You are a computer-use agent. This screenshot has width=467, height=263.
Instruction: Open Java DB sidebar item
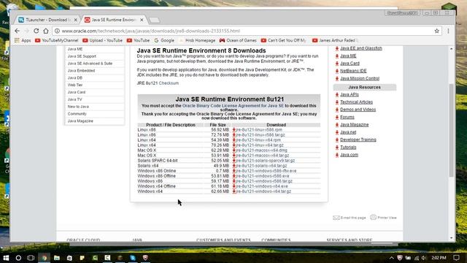point(74,77)
